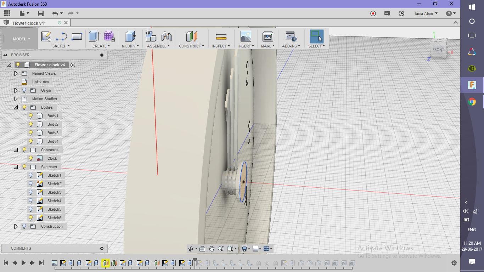Open Google Chrome from the taskbar
484x272 pixels.
point(472,102)
